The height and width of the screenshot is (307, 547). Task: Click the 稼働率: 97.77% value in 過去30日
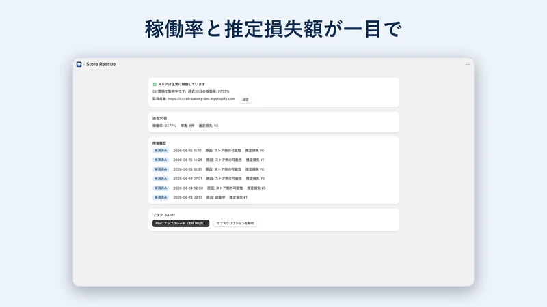point(164,126)
